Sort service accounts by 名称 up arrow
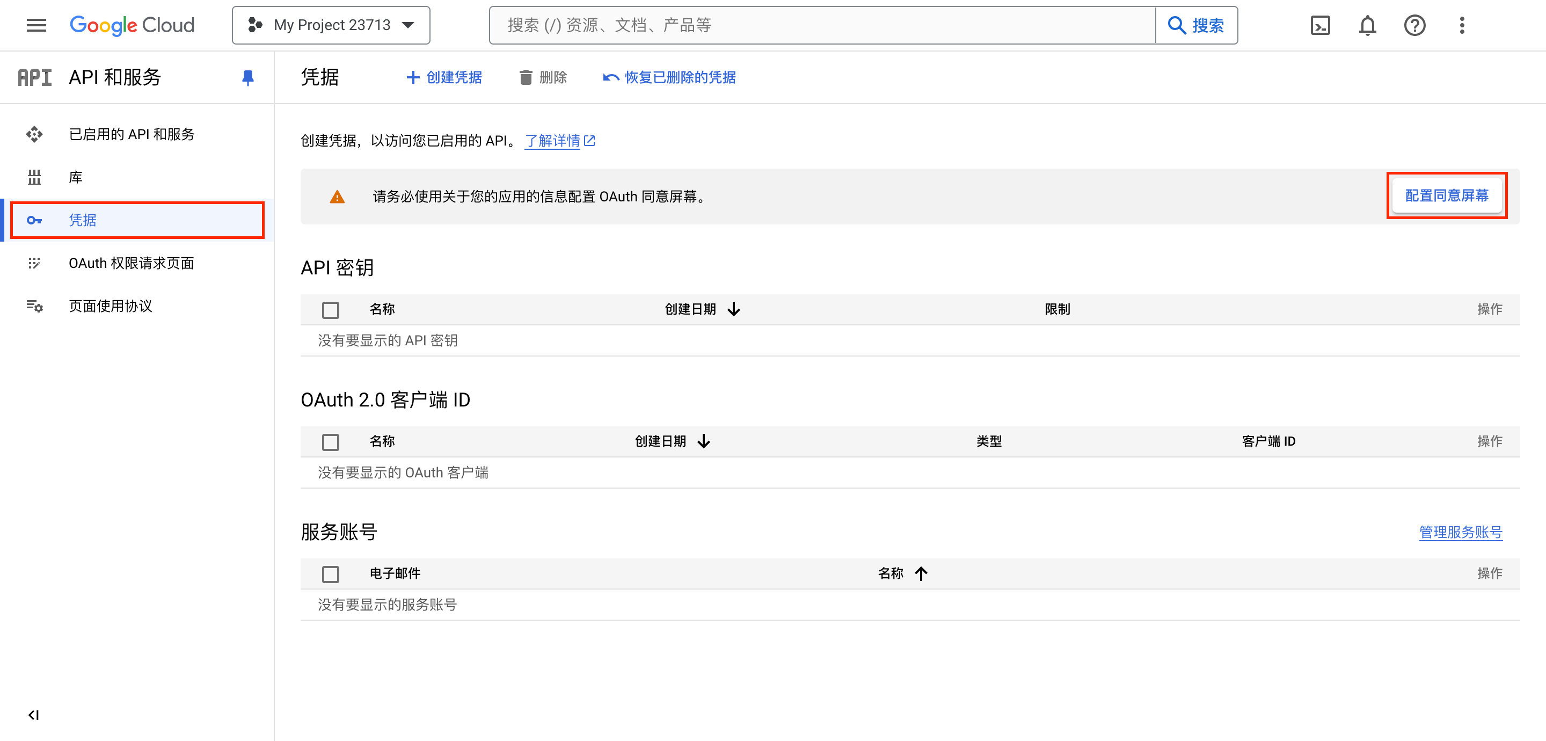The image size is (1546, 741). [x=921, y=573]
